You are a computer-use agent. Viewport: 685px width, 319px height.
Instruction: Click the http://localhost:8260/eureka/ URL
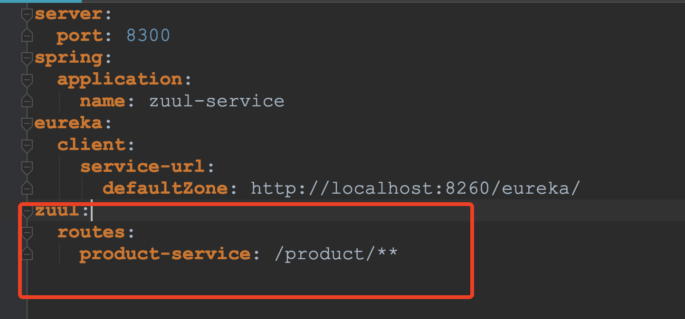pyautogui.click(x=416, y=188)
